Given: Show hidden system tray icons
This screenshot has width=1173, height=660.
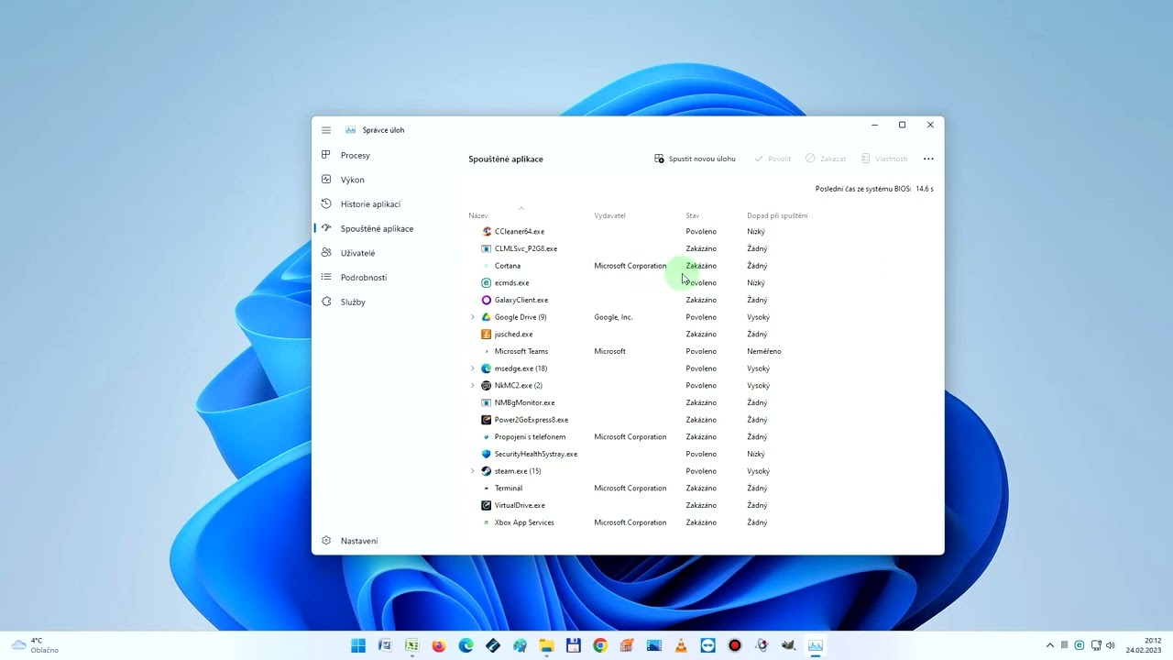Looking at the screenshot, I should click(x=1050, y=645).
